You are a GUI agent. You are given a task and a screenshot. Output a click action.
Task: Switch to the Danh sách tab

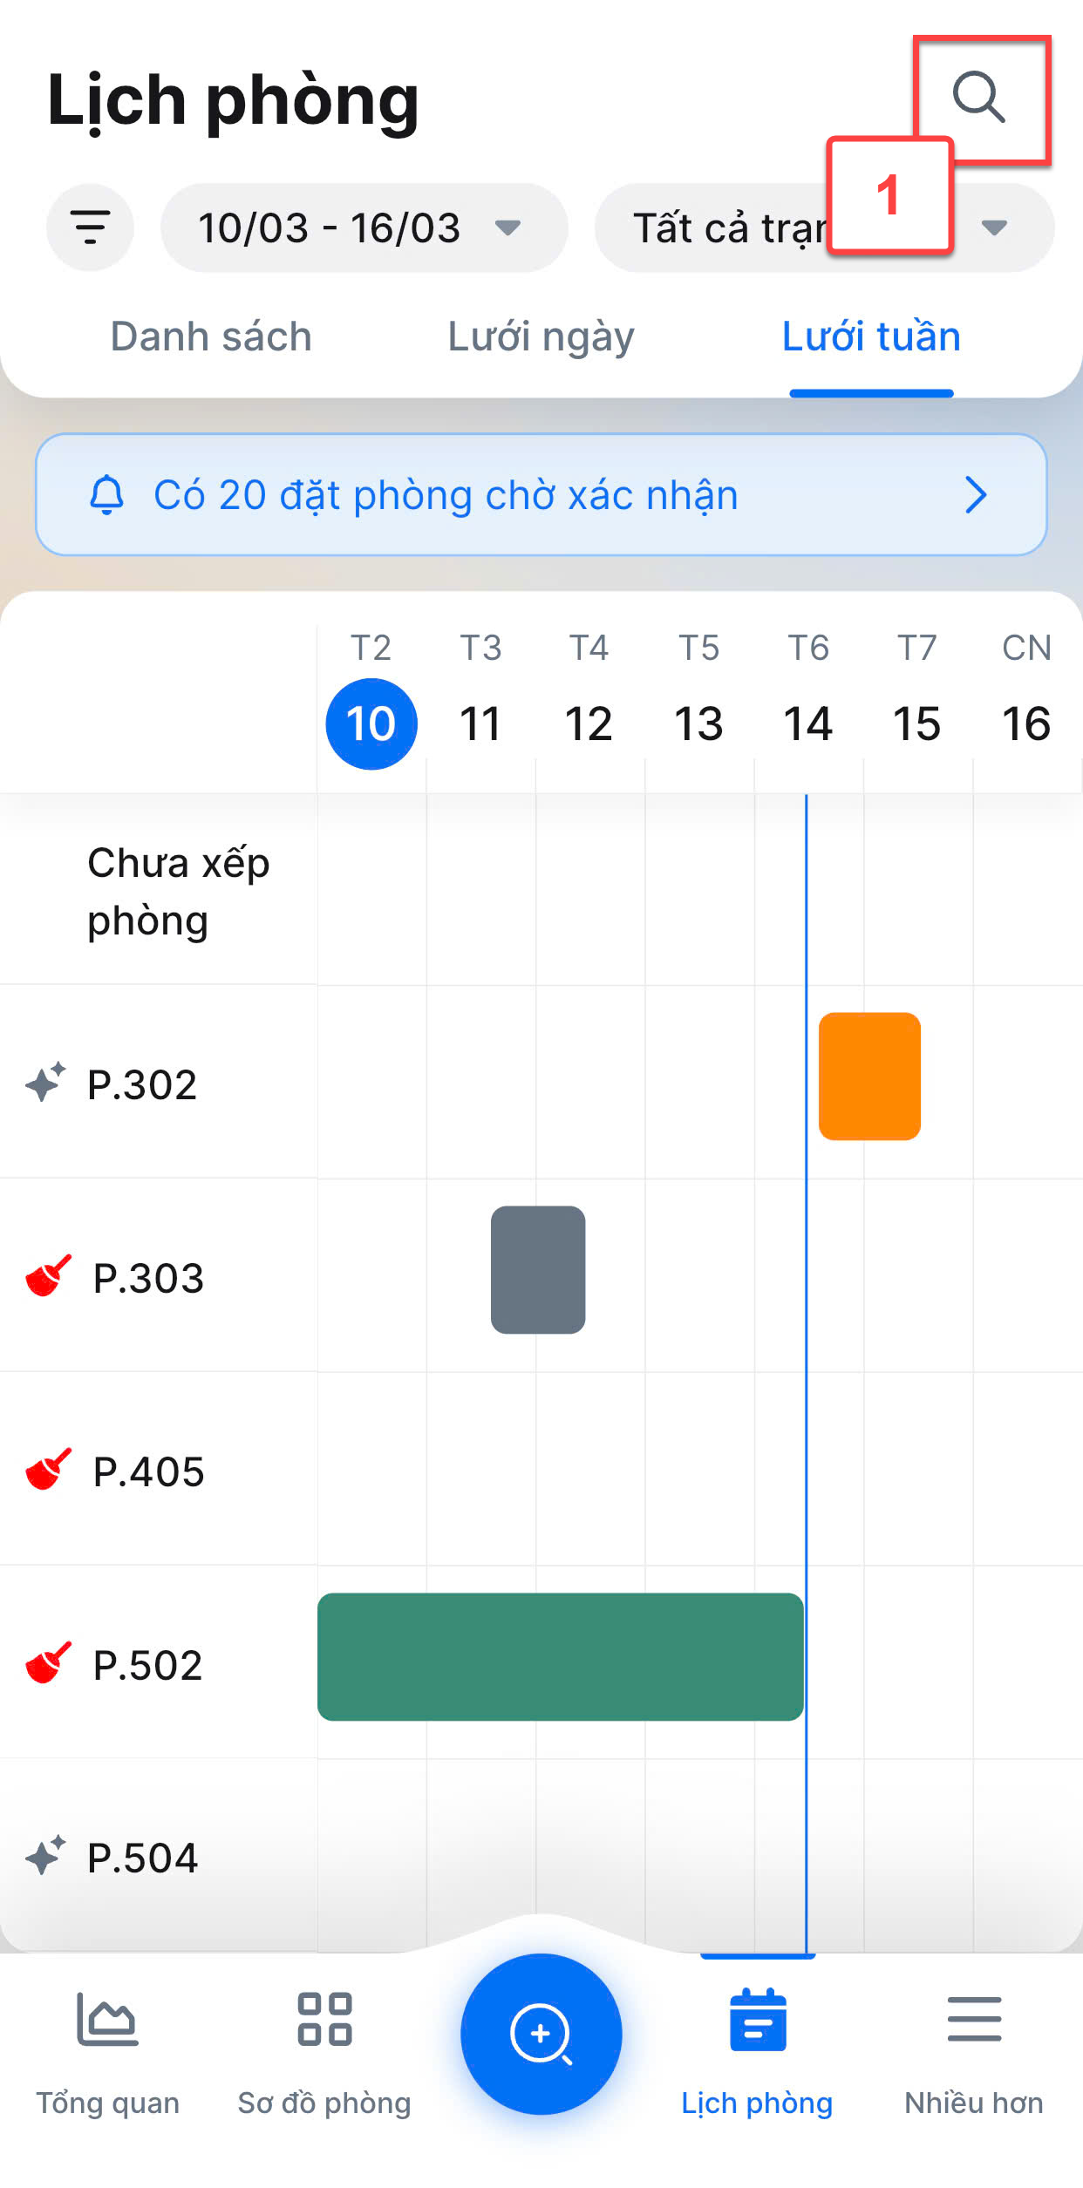tap(211, 336)
